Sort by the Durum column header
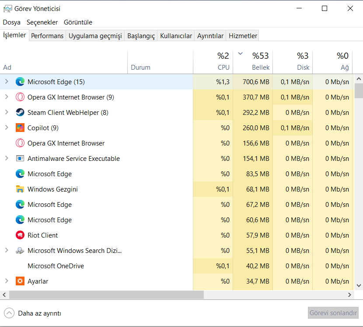Screen dimensions: 363x327 [160, 62]
